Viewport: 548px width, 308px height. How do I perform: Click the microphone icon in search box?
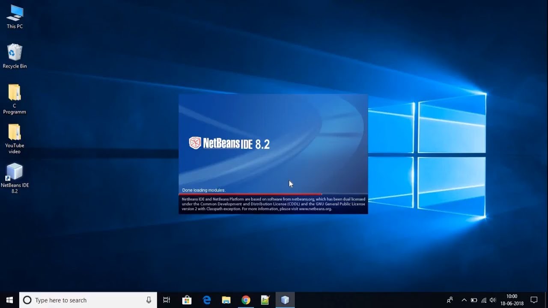click(x=149, y=300)
